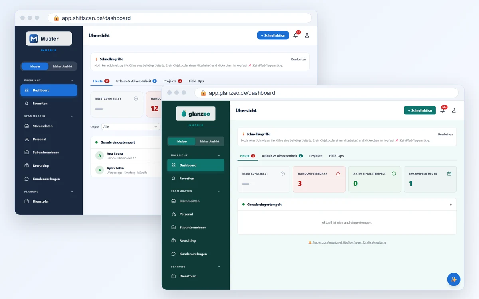Viewport: 479px width, 299px height.
Task: Open Buchungen heute card showing 1
Action: (430, 179)
